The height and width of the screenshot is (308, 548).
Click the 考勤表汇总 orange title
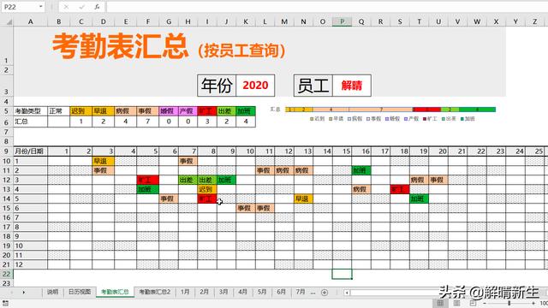click(120, 46)
